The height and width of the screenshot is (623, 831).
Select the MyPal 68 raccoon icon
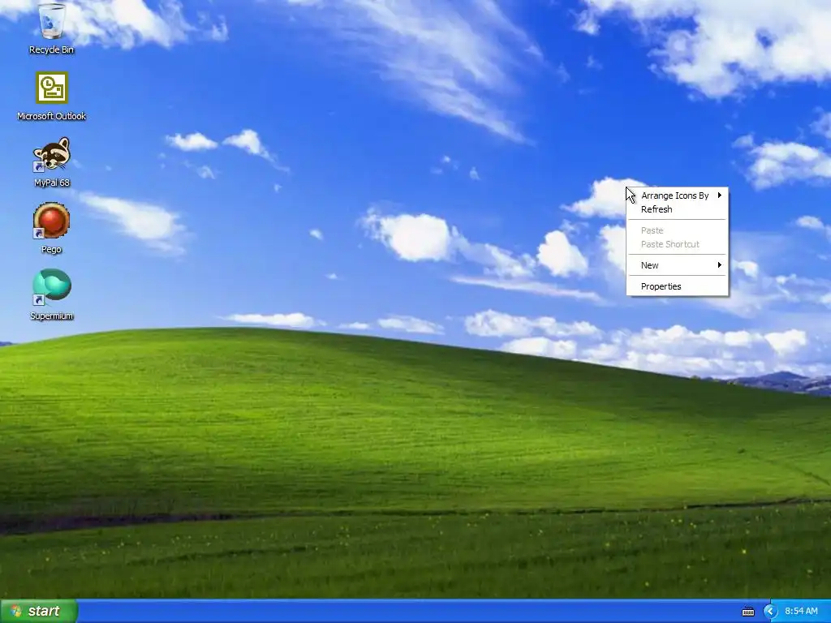[x=51, y=155]
